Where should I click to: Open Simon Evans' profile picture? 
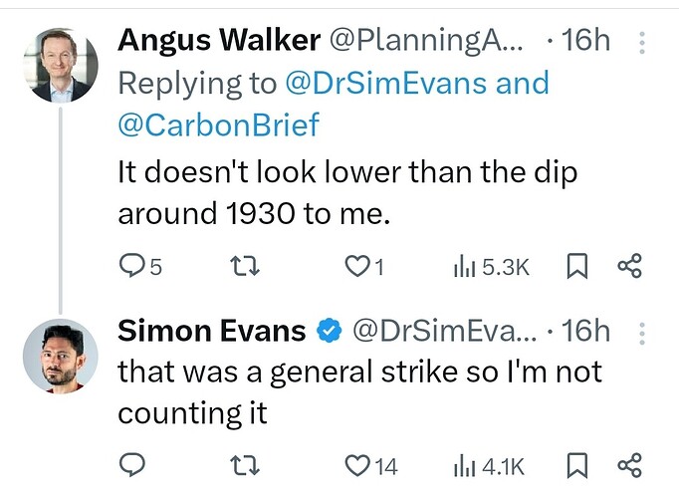pos(61,357)
